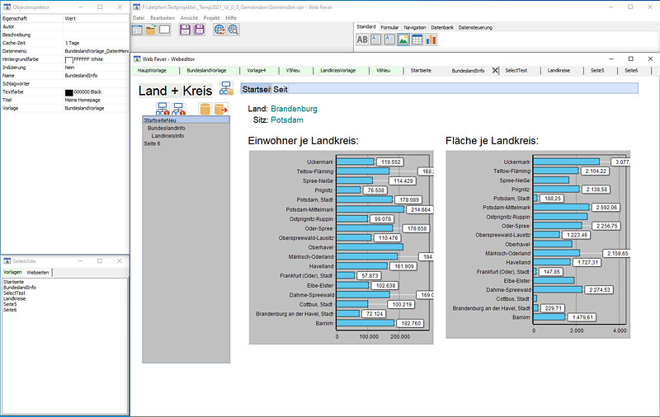Viewport: 660px width, 417px height.
Task: Switch to the Datenbank palette tab
Action: [441, 27]
